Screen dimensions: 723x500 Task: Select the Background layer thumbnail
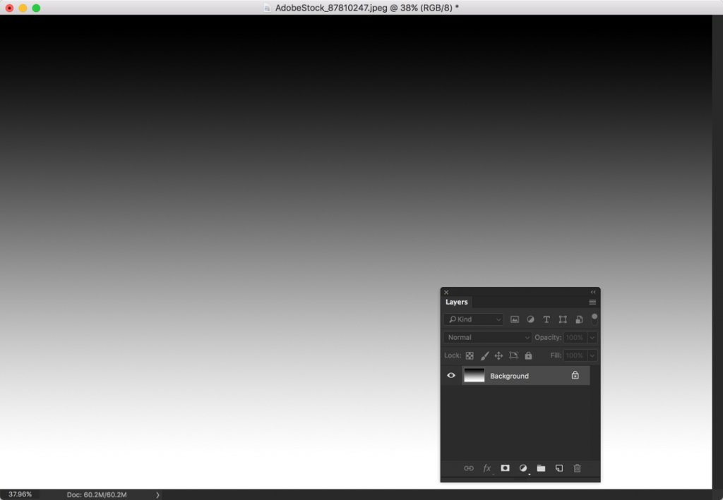pyautogui.click(x=474, y=375)
